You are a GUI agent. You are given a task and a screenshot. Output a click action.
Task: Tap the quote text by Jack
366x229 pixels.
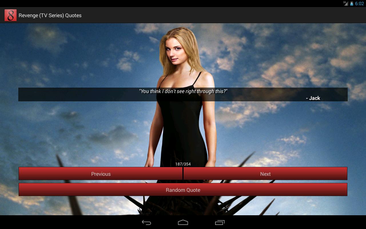point(183,91)
